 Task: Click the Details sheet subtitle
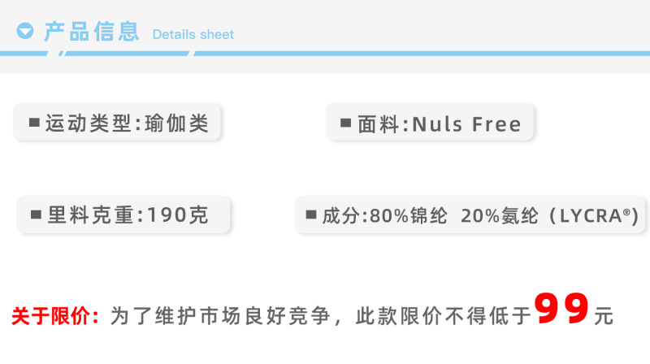(193, 35)
